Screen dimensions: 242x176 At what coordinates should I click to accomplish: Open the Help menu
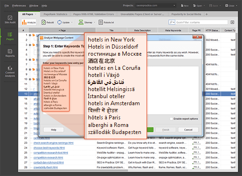click(44, 6)
